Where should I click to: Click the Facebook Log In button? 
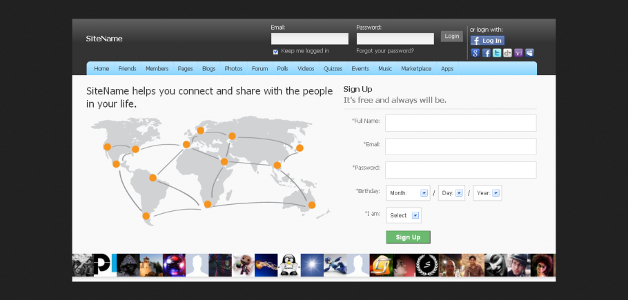pos(487,41)
